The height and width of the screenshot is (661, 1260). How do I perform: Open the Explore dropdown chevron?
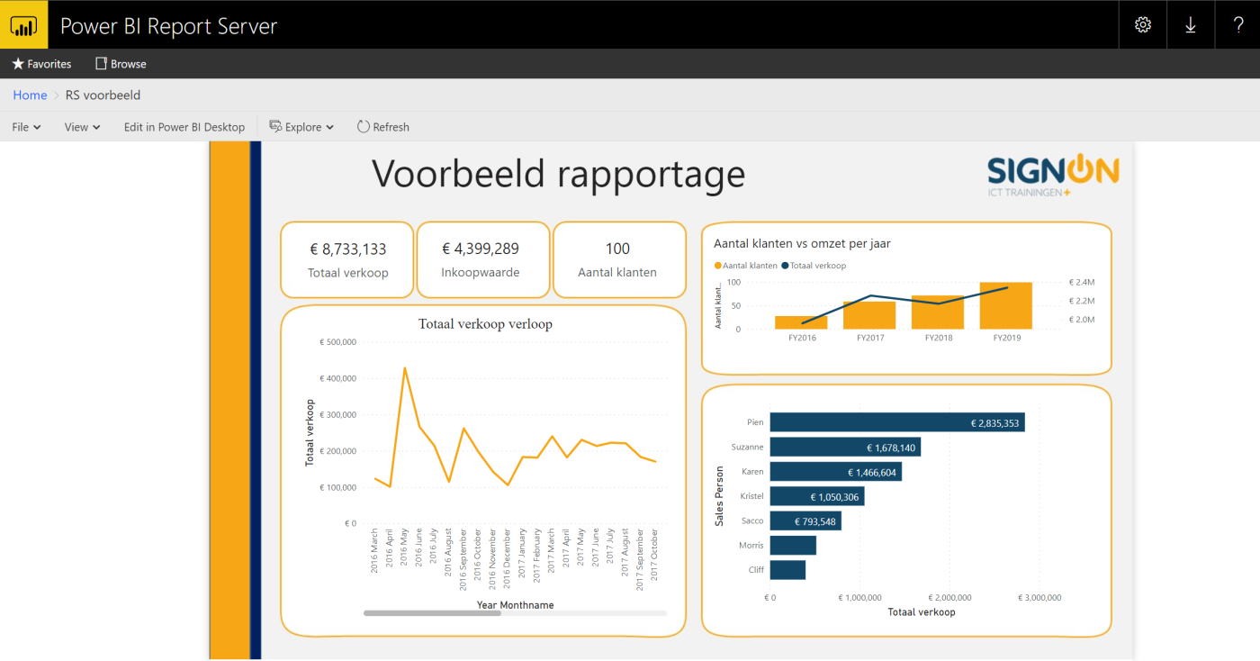click(330, 128)
